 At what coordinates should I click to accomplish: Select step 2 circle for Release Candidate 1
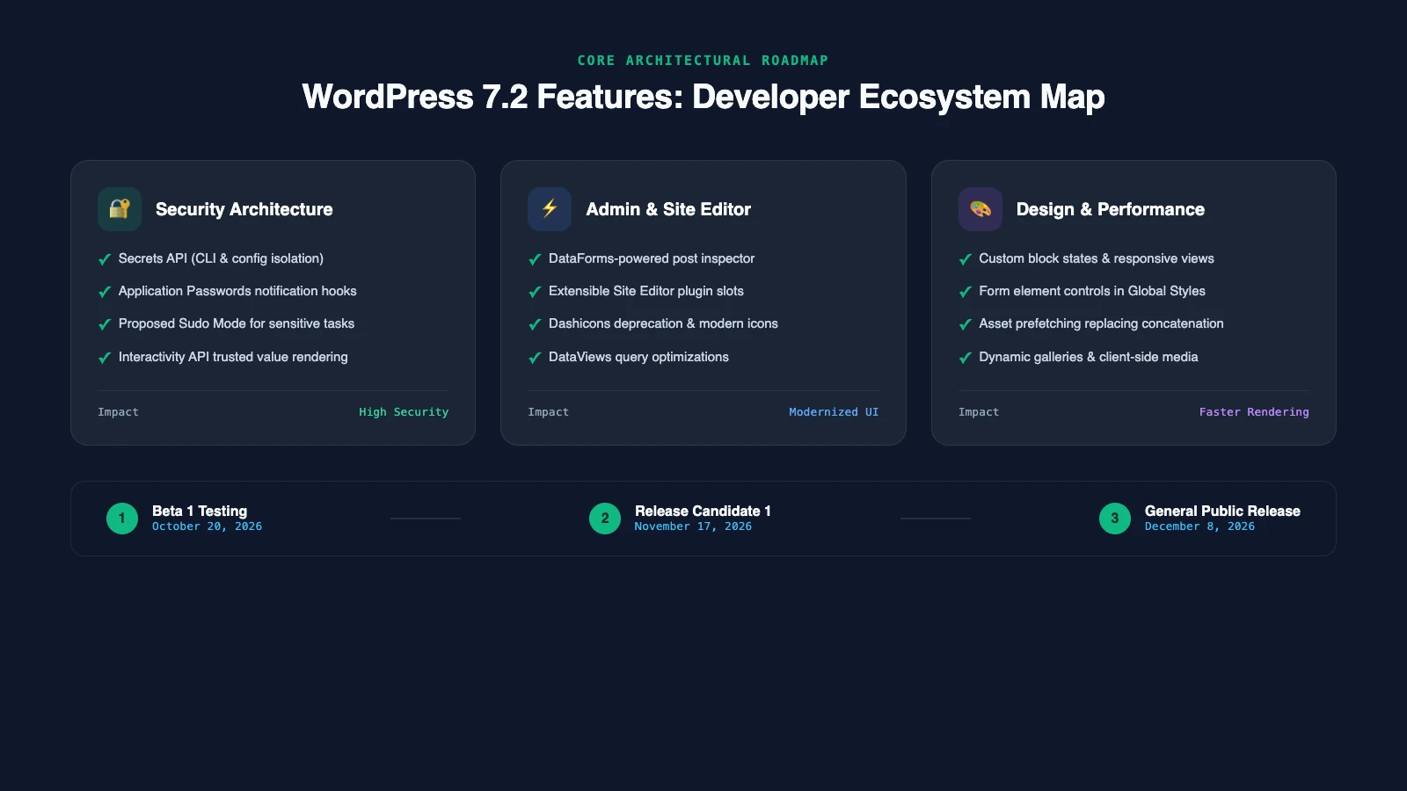point(605,519)
